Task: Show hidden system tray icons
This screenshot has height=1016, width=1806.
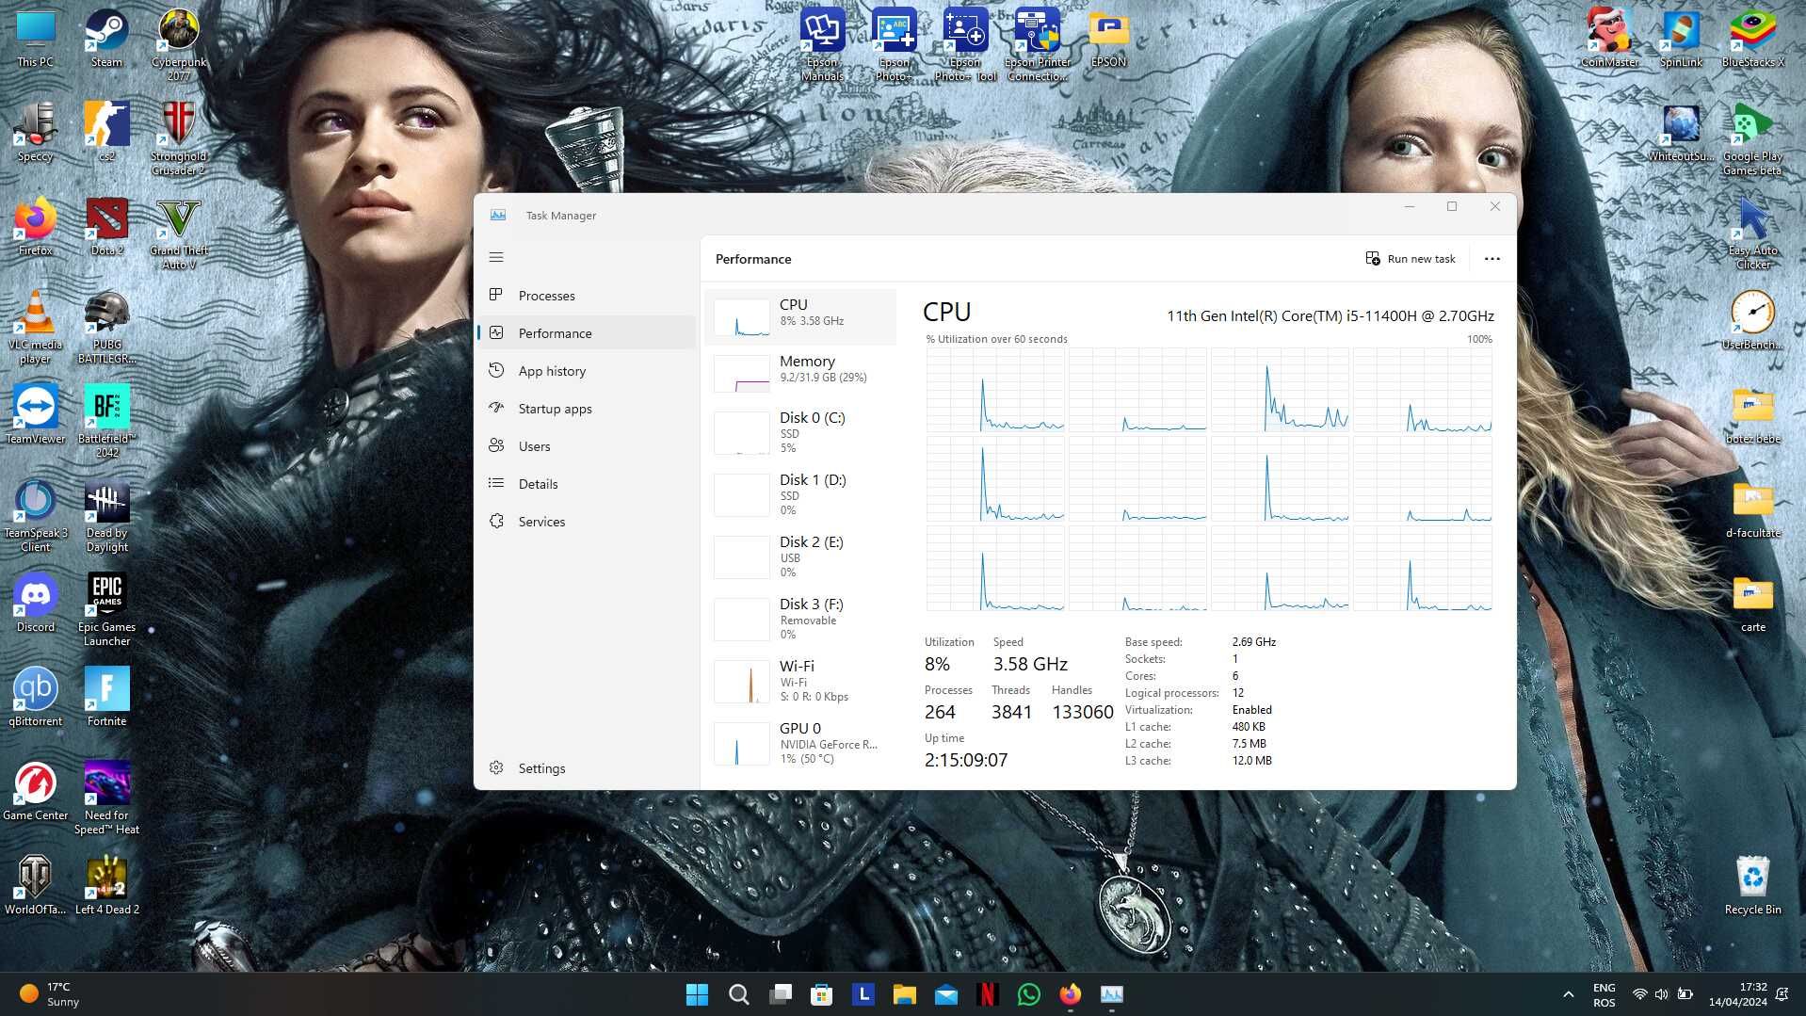Action: pyautogui.click(x=1568, y=994)
